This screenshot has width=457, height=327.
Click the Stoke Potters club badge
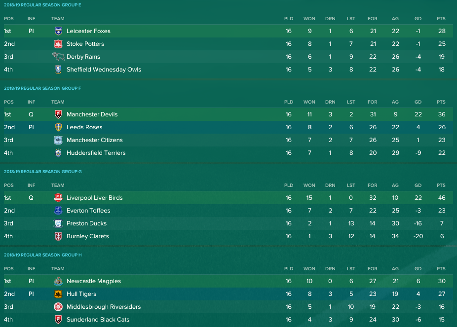point(58,44)
